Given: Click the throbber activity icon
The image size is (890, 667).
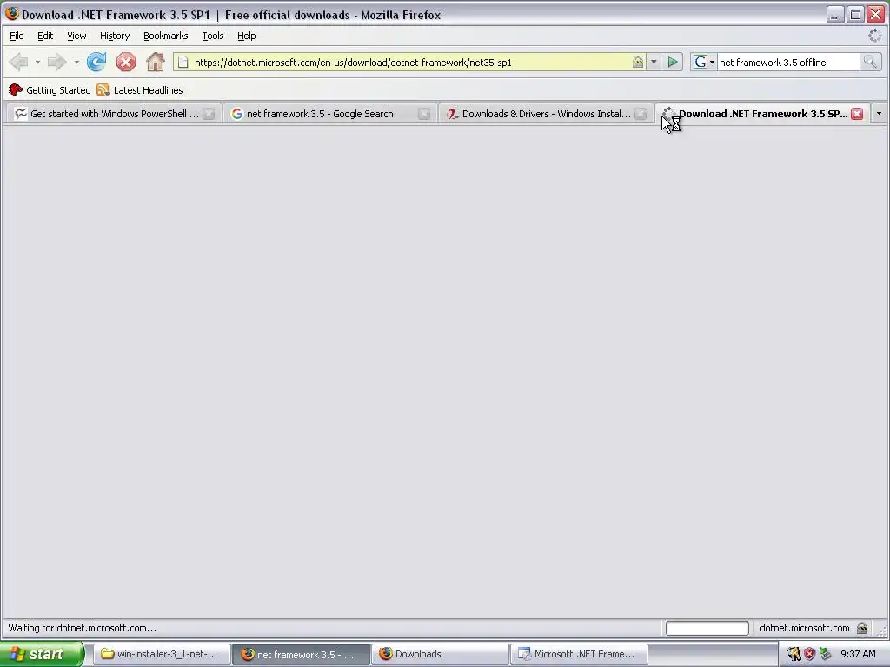Looking at the screenshot, I should pos(874,36).
